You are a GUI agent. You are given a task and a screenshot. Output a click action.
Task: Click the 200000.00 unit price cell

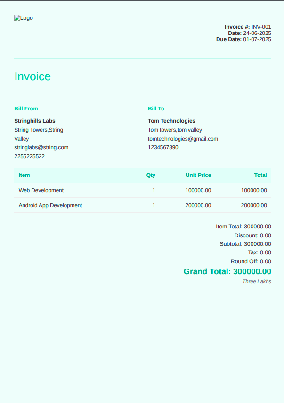pos(198,205)
